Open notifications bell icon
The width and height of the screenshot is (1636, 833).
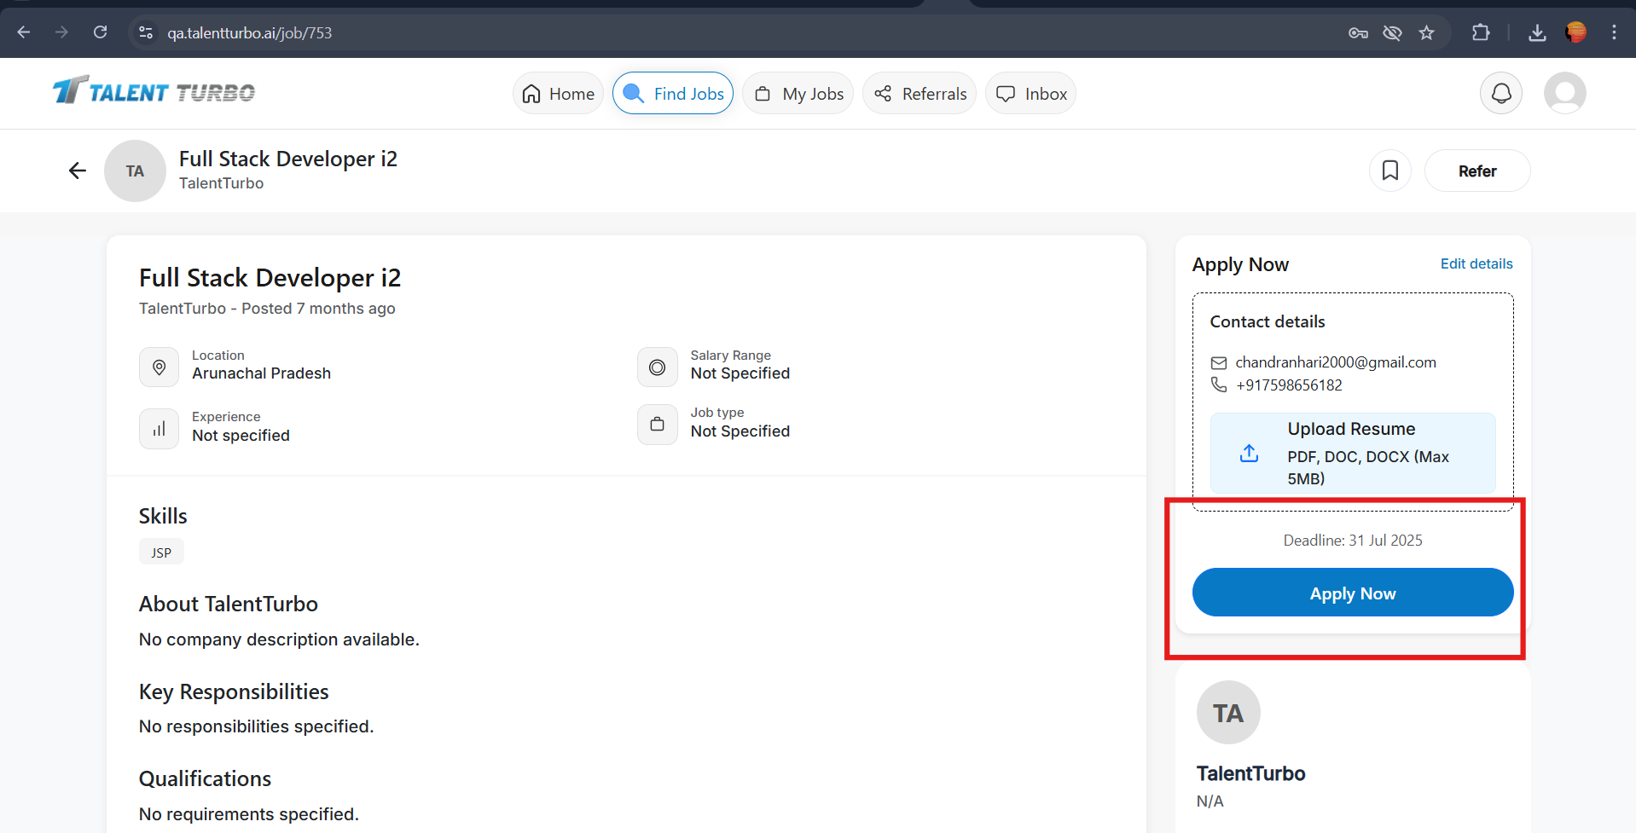click(1501, 93)
